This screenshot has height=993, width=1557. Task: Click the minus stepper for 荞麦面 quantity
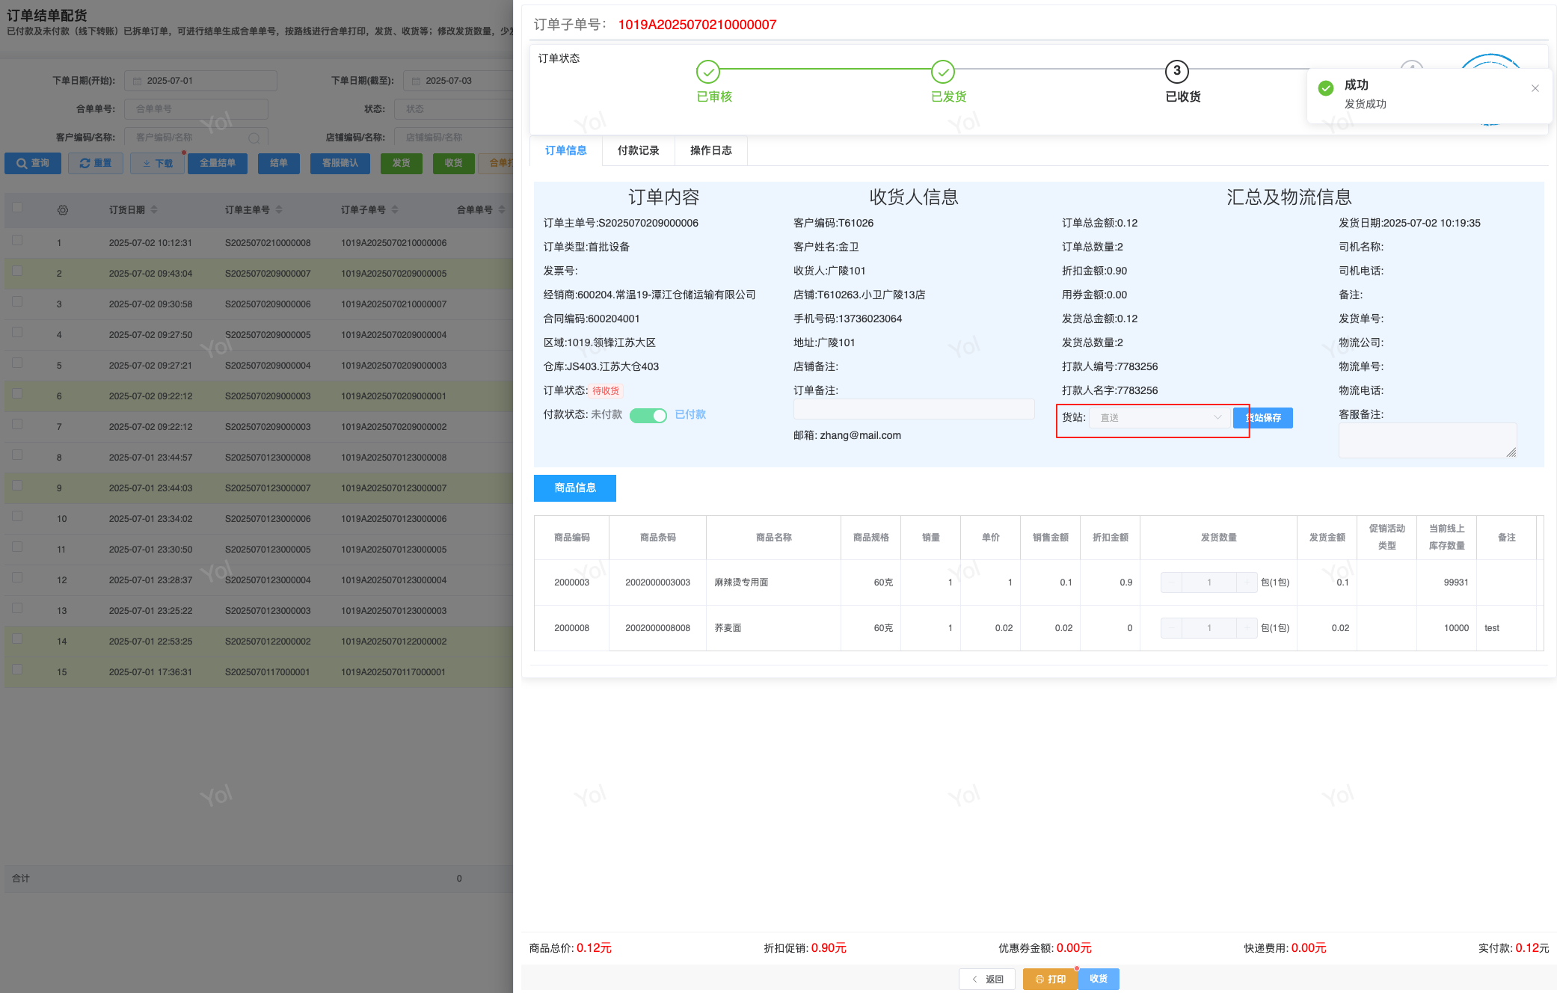coord(1171,628)
